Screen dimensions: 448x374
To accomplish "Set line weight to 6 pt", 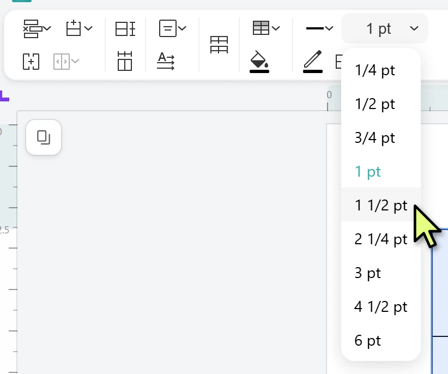I will pyautogui.click(x=381, y=340).
